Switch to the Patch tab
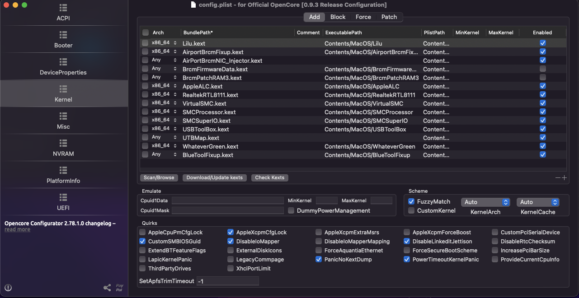 (389, 17)
